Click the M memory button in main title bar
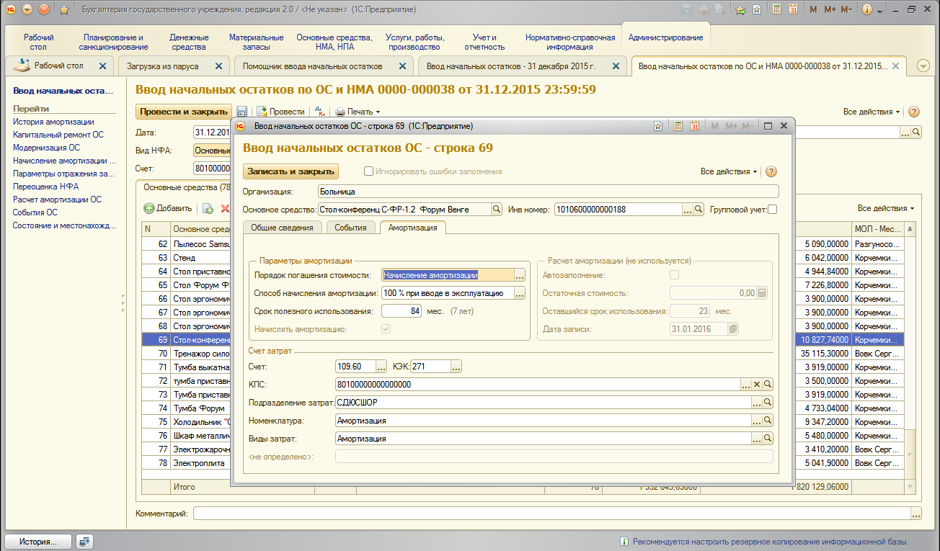940x551 pixels. [813, 9]
